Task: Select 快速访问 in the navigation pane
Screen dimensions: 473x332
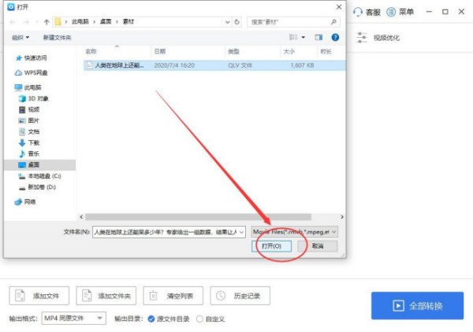Action: click(x=32, y=57)
